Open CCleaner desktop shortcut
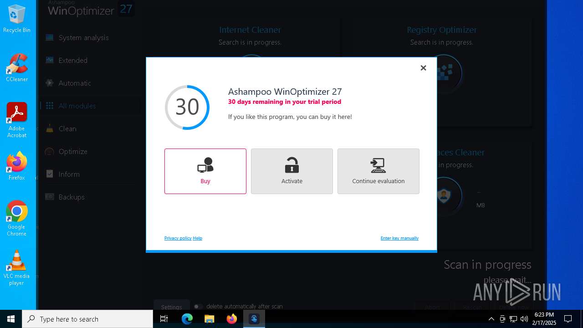 (x=17, y=68)
